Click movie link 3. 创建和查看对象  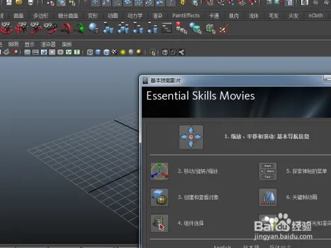point(198,197)
